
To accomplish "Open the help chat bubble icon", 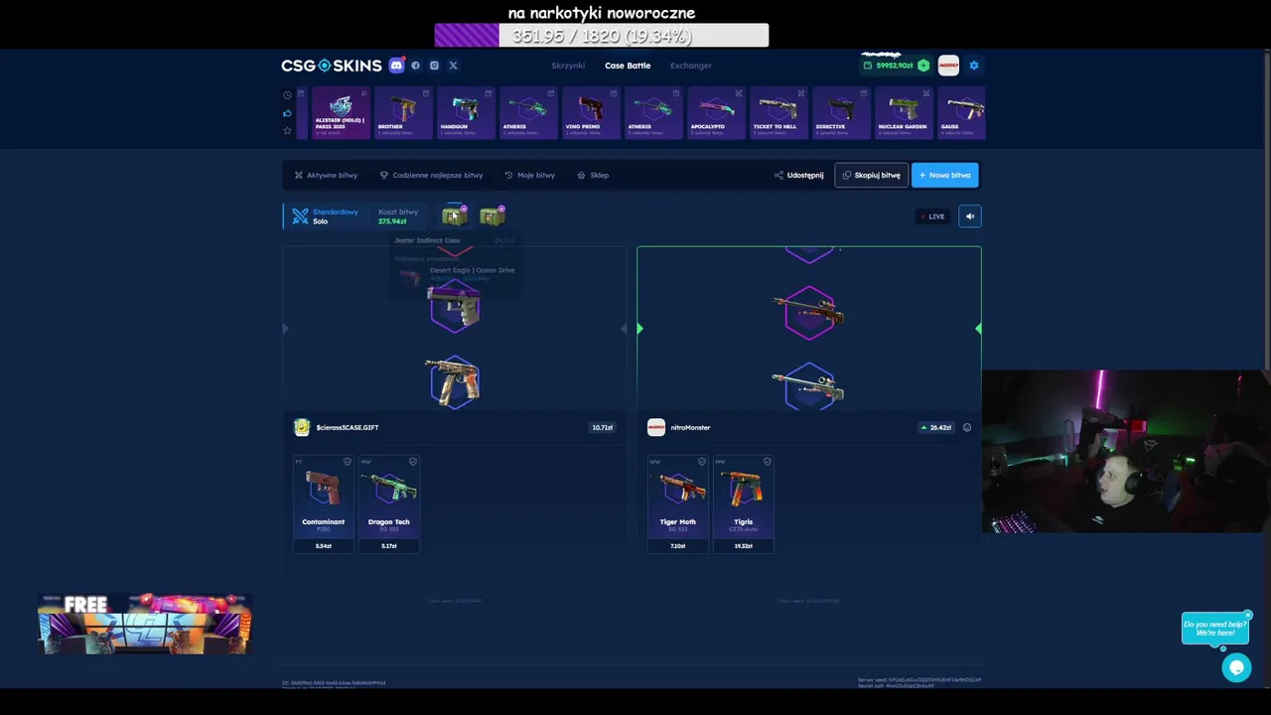I will click(x=1236, y=668).
